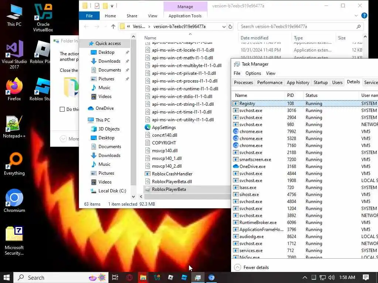
Task: Open Task Manager File menu
Action: [237, 73]
